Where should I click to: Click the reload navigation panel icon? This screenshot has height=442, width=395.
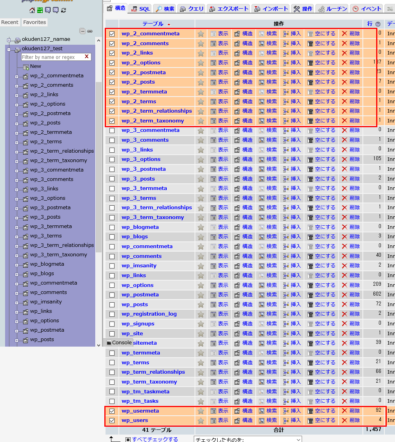[64, 10]
